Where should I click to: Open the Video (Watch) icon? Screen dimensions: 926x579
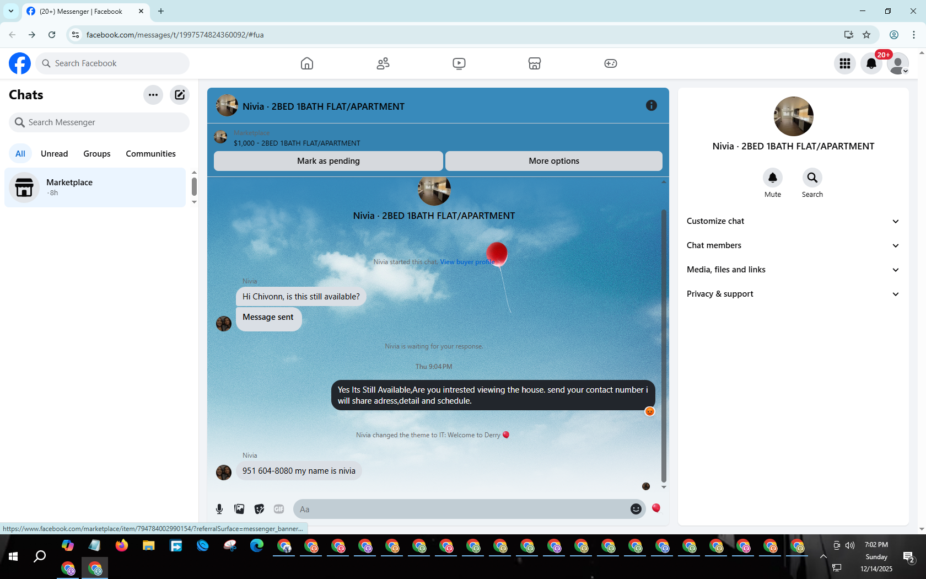459,63
